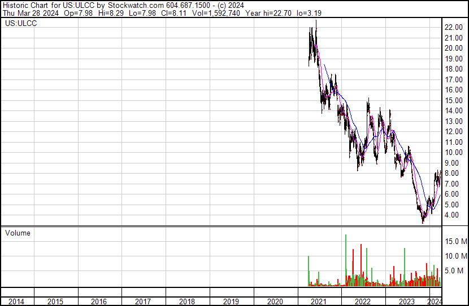Image resolution: width=469 pixels, height=306 pixels.
Task: Click the Volume panel label
Action: 18,233
